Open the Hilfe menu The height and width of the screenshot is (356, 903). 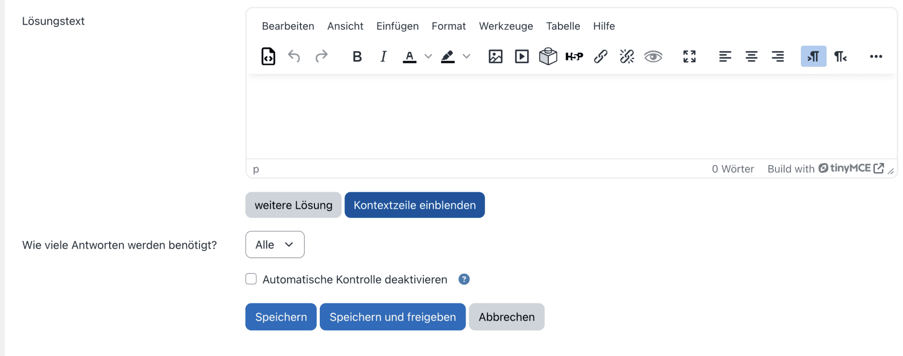[x=604, y=26]
